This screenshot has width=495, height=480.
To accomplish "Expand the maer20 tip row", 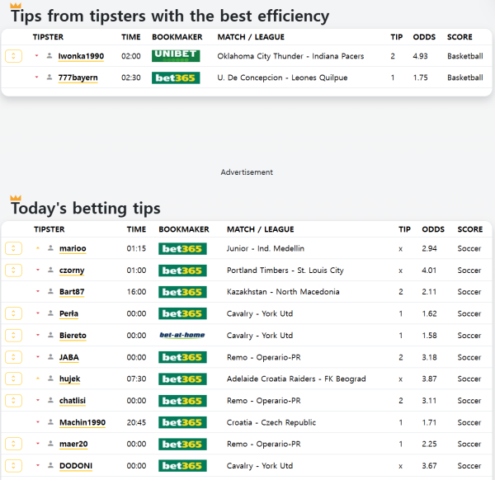I will pos(13,445).
